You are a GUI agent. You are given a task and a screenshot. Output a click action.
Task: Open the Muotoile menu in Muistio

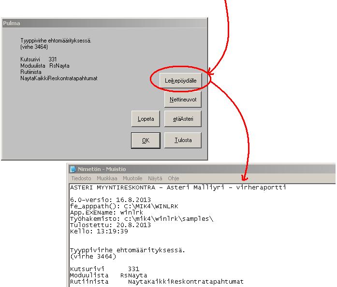coord(132,178)
